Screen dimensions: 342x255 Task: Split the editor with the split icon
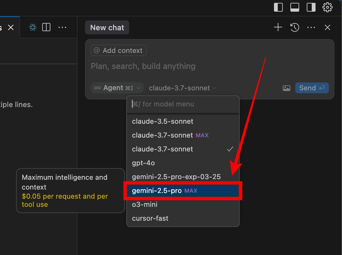pyautogui.click(x=46, y=27)
